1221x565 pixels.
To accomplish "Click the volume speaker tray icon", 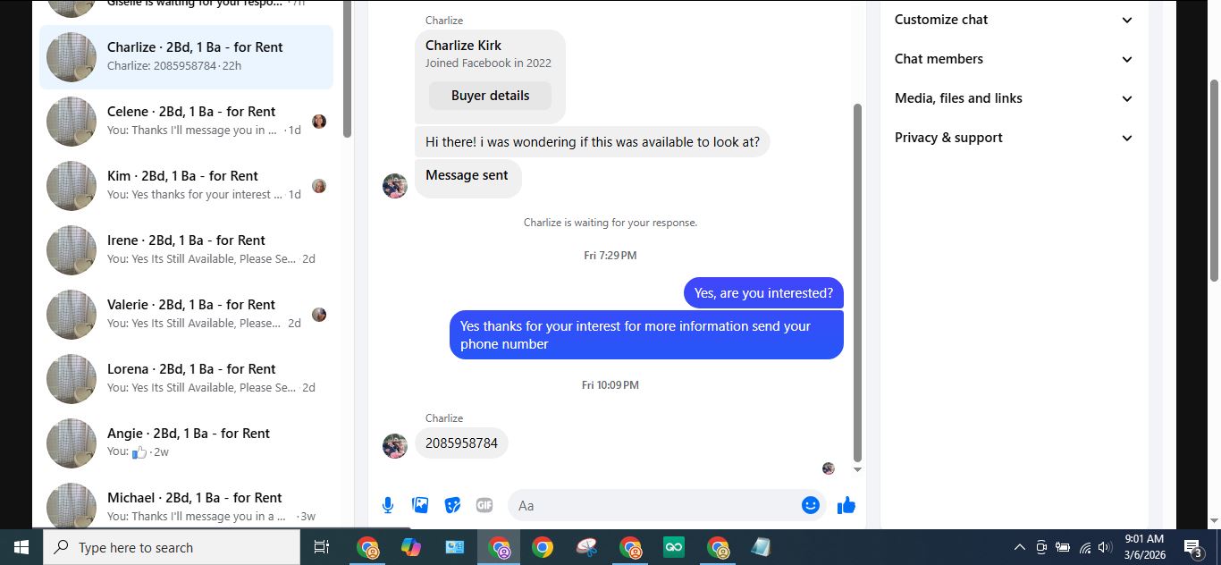I will [x=1105, y=547].
